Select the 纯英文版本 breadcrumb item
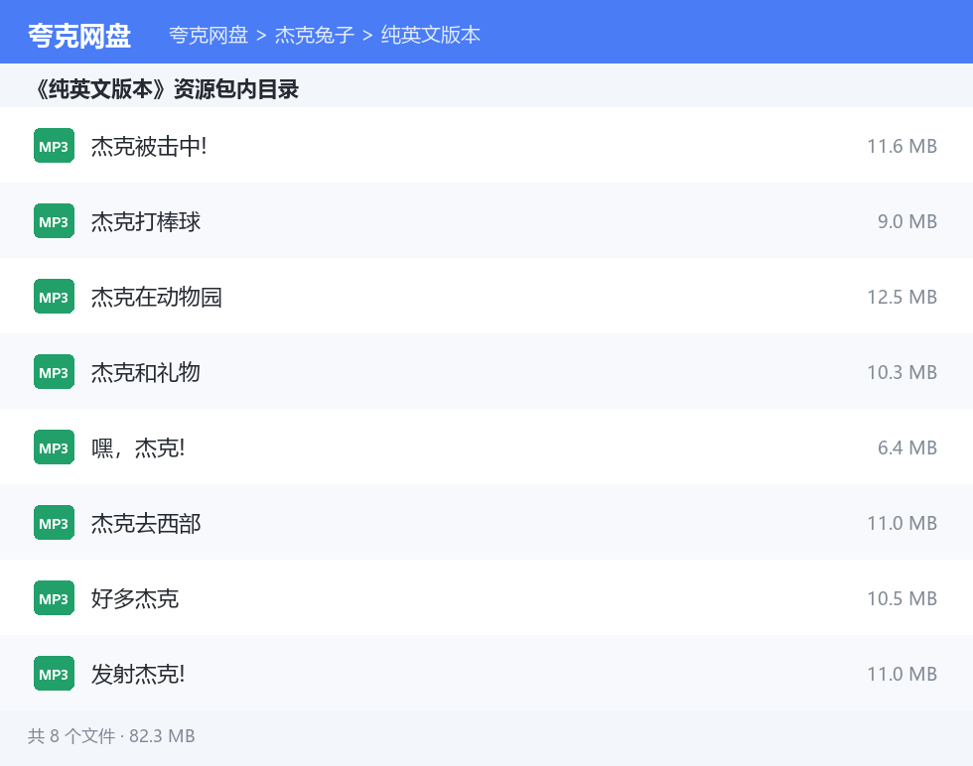The width and height of the screenshot is (973, 766). coord(431,35)
